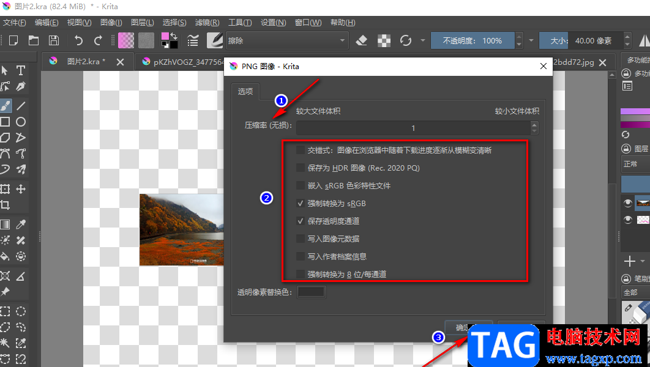
Task: Adjust brush size 40.00 像素 field
Action: (581, 40)
